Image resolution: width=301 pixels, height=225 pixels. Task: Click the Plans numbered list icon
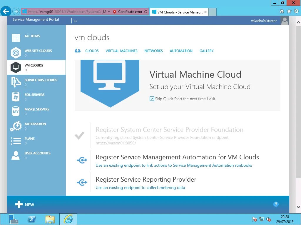[16, 141]
